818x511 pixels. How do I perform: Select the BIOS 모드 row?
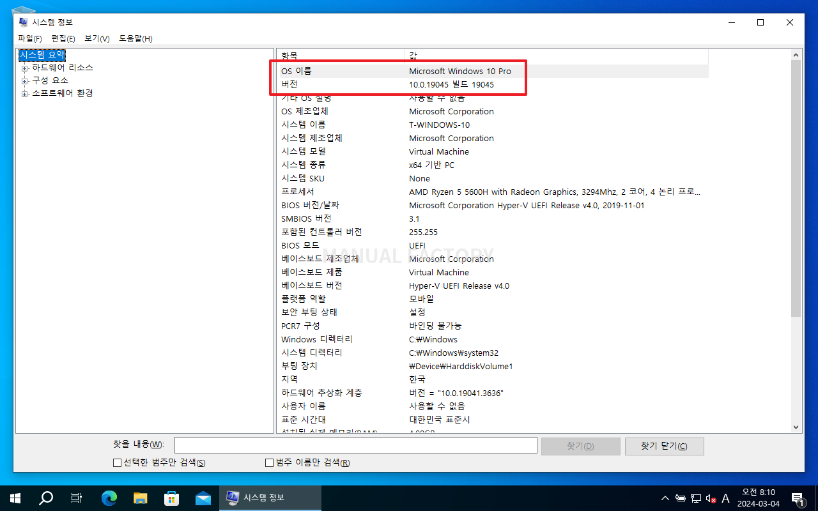pyautogui.click(x=493, y=245)
